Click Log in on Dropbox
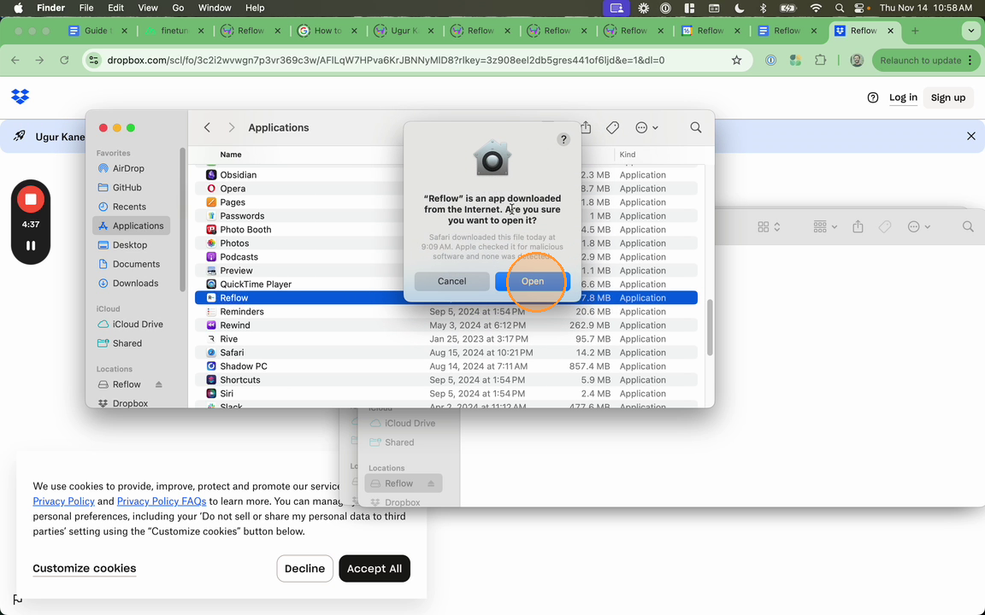Screen dimensions: 985x615 pos(903,97)
